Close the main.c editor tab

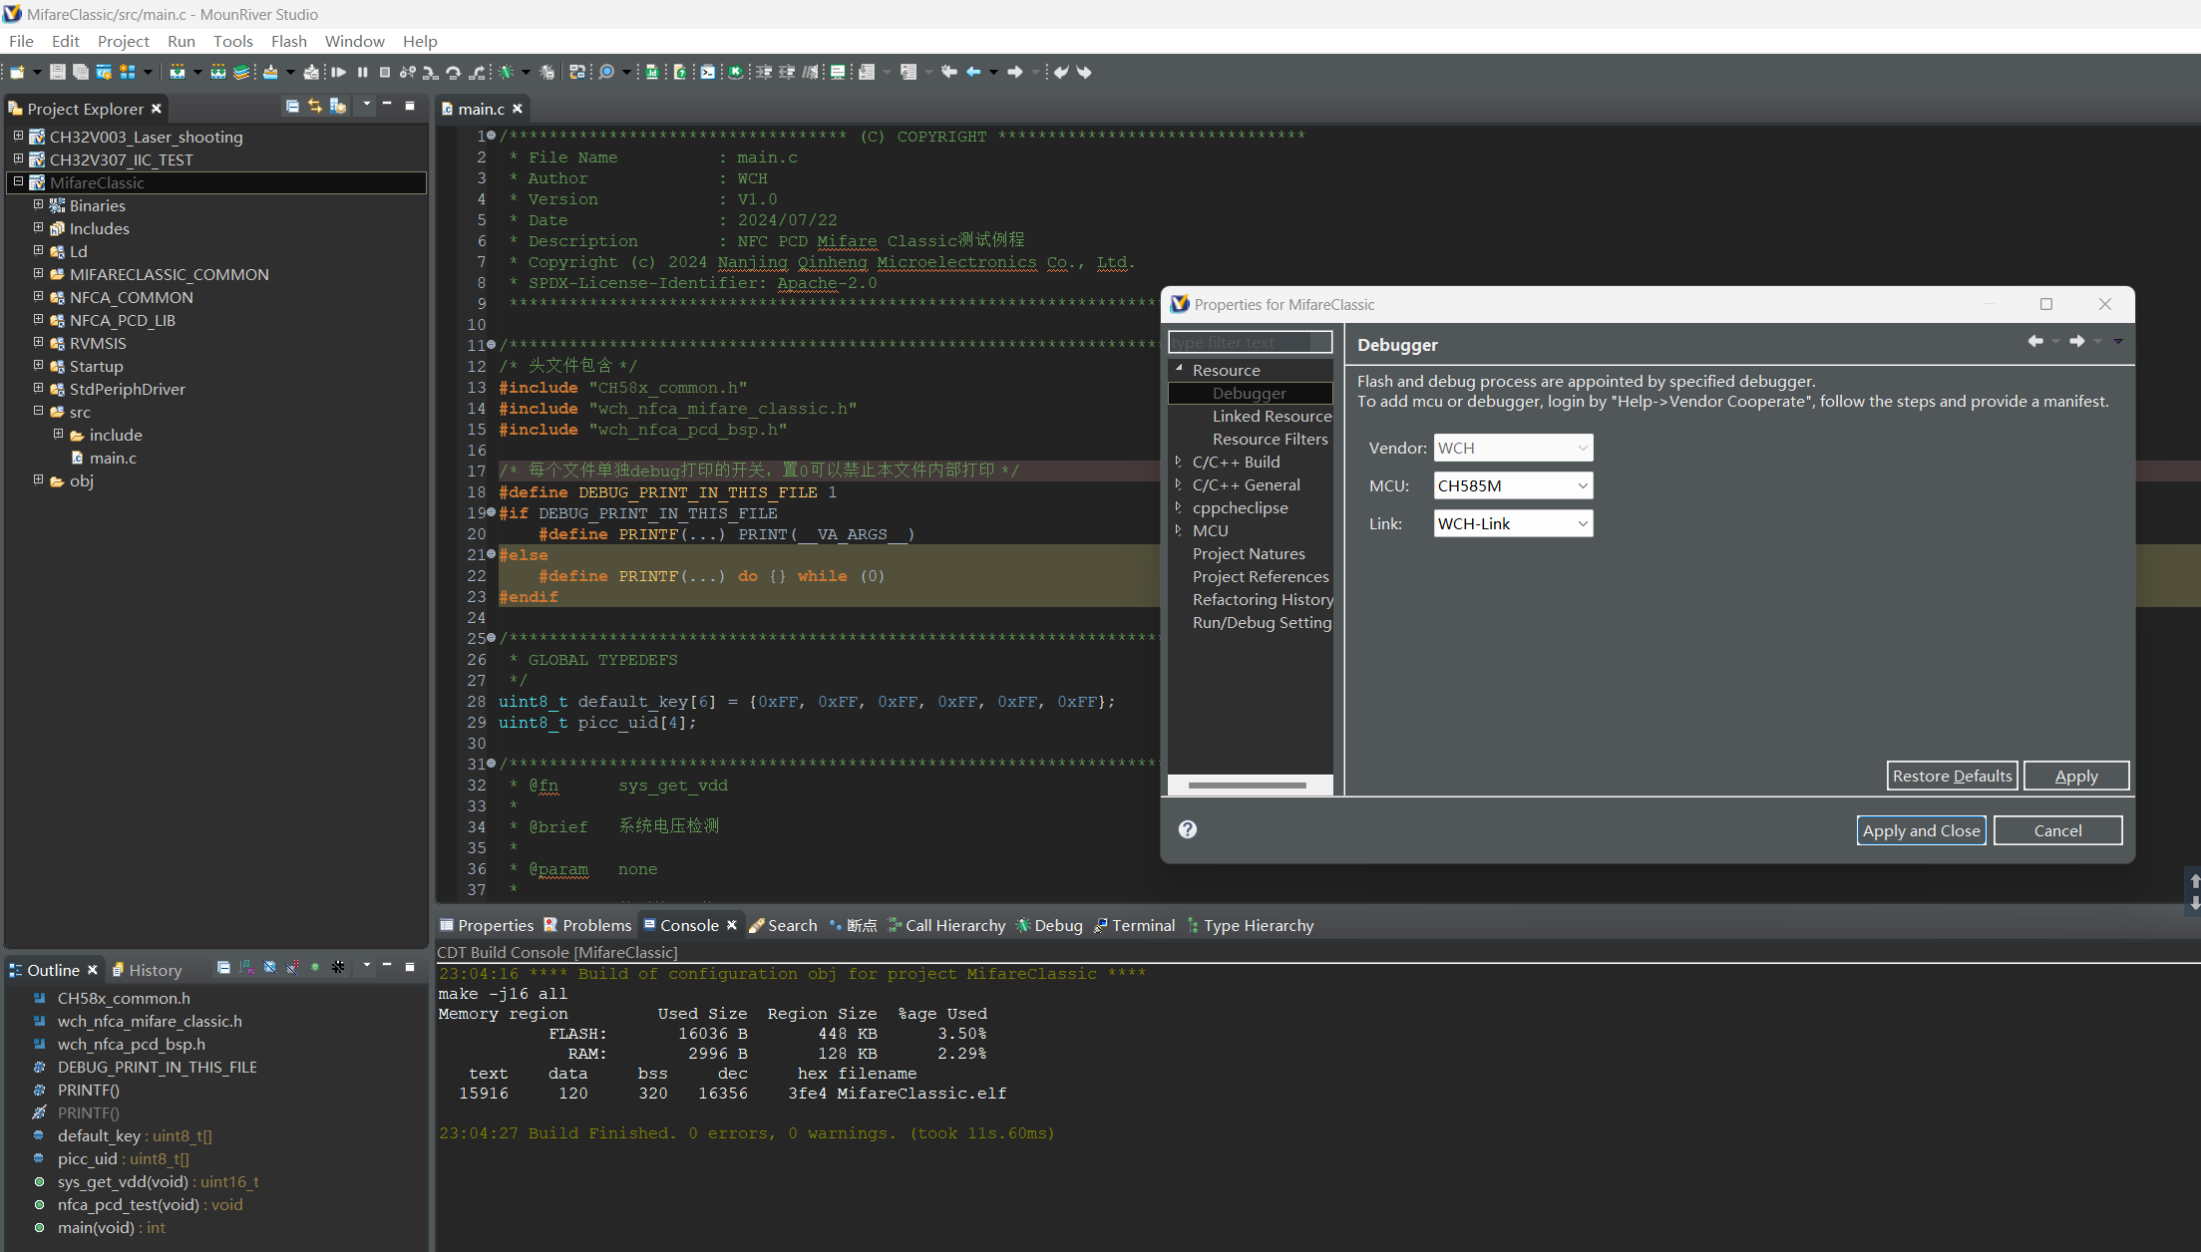(518, 109)
